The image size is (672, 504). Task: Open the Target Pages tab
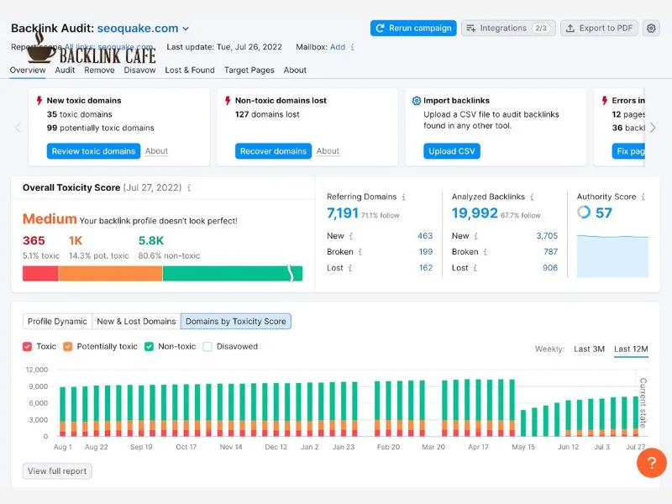click(x=249, y=70)
